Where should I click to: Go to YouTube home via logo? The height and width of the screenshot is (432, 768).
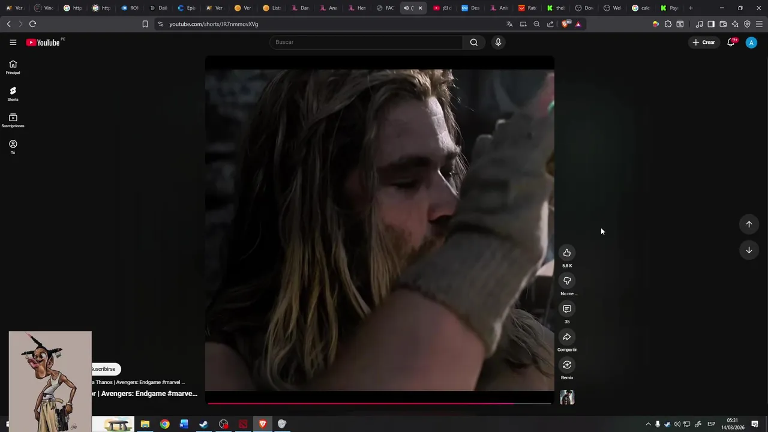(43, 43)
